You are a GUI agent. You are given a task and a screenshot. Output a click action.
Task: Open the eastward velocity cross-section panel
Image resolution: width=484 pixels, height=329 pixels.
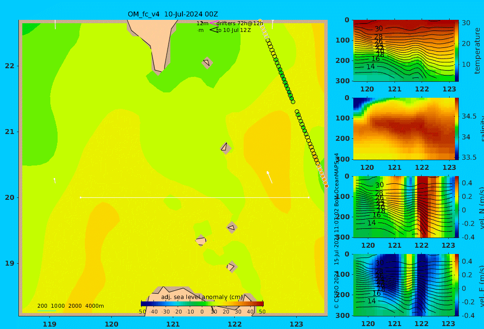(404, 285)
